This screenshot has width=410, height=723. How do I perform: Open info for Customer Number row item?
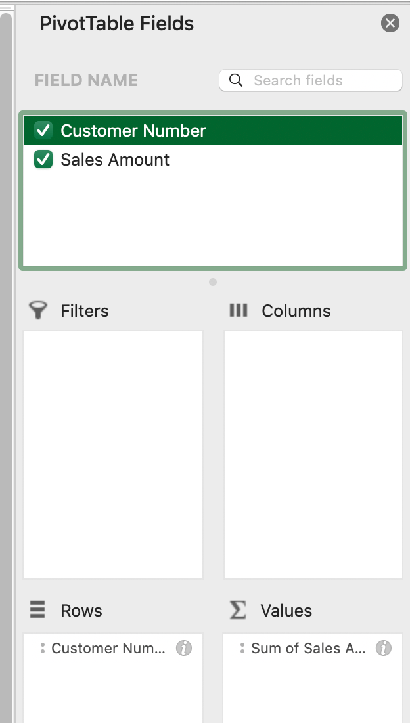(184, 649)
